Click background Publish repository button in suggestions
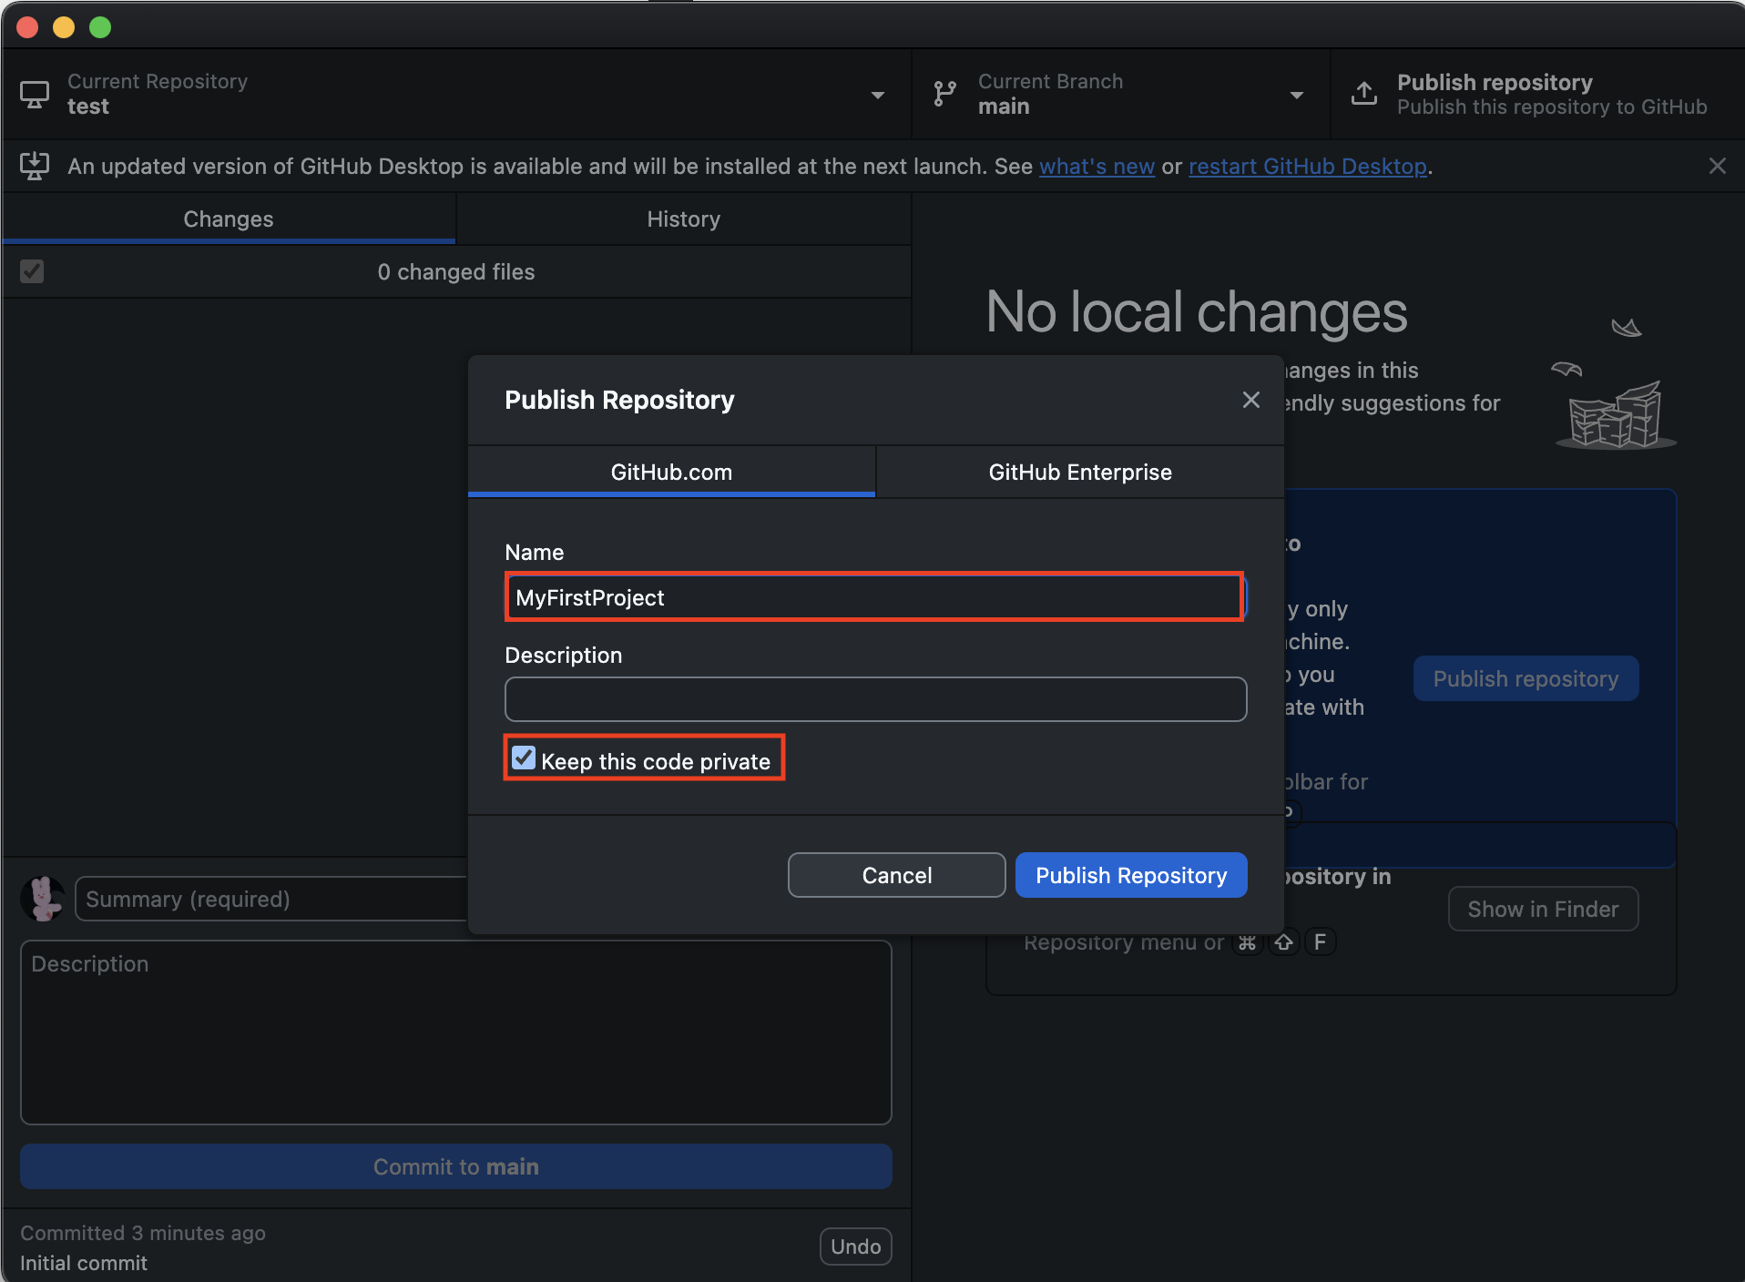Image resolution: width=1745 pixels, height=1282 pixels. (x=1526, y=678)
